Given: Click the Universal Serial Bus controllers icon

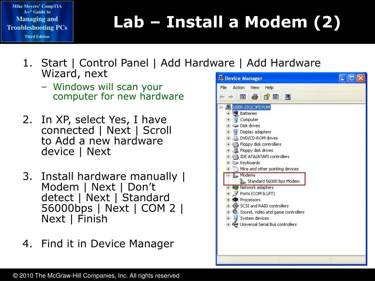Looking at the screenshot, I should [x=235, y=224].
